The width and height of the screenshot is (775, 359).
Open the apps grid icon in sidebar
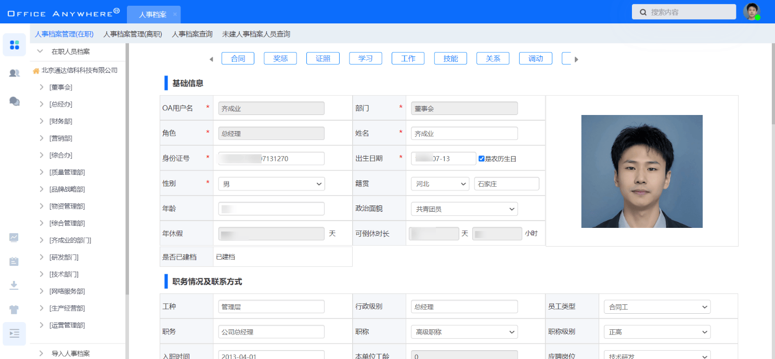[14, 45]
